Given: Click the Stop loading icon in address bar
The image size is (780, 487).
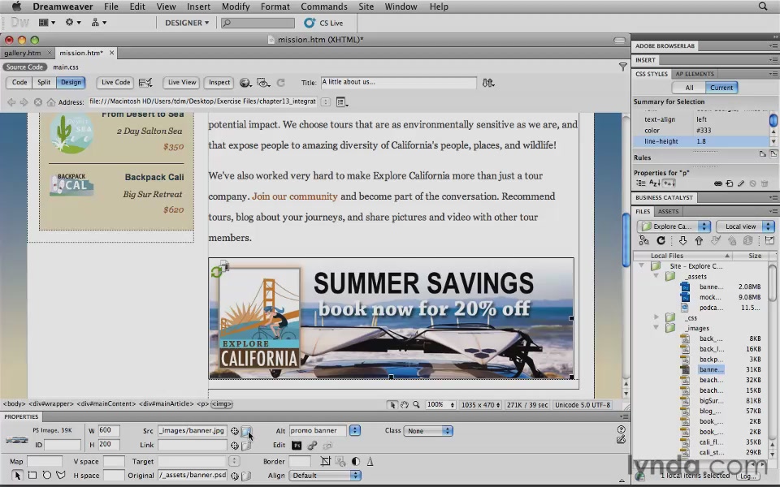Looking at the screenshot, I should pos(38,102).
